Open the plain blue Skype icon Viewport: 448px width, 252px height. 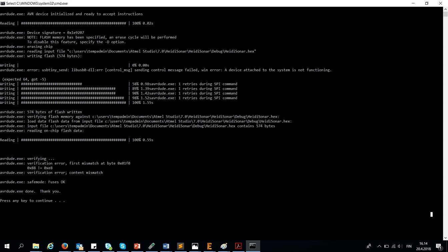pyautogui.click(x=123, y=246)
